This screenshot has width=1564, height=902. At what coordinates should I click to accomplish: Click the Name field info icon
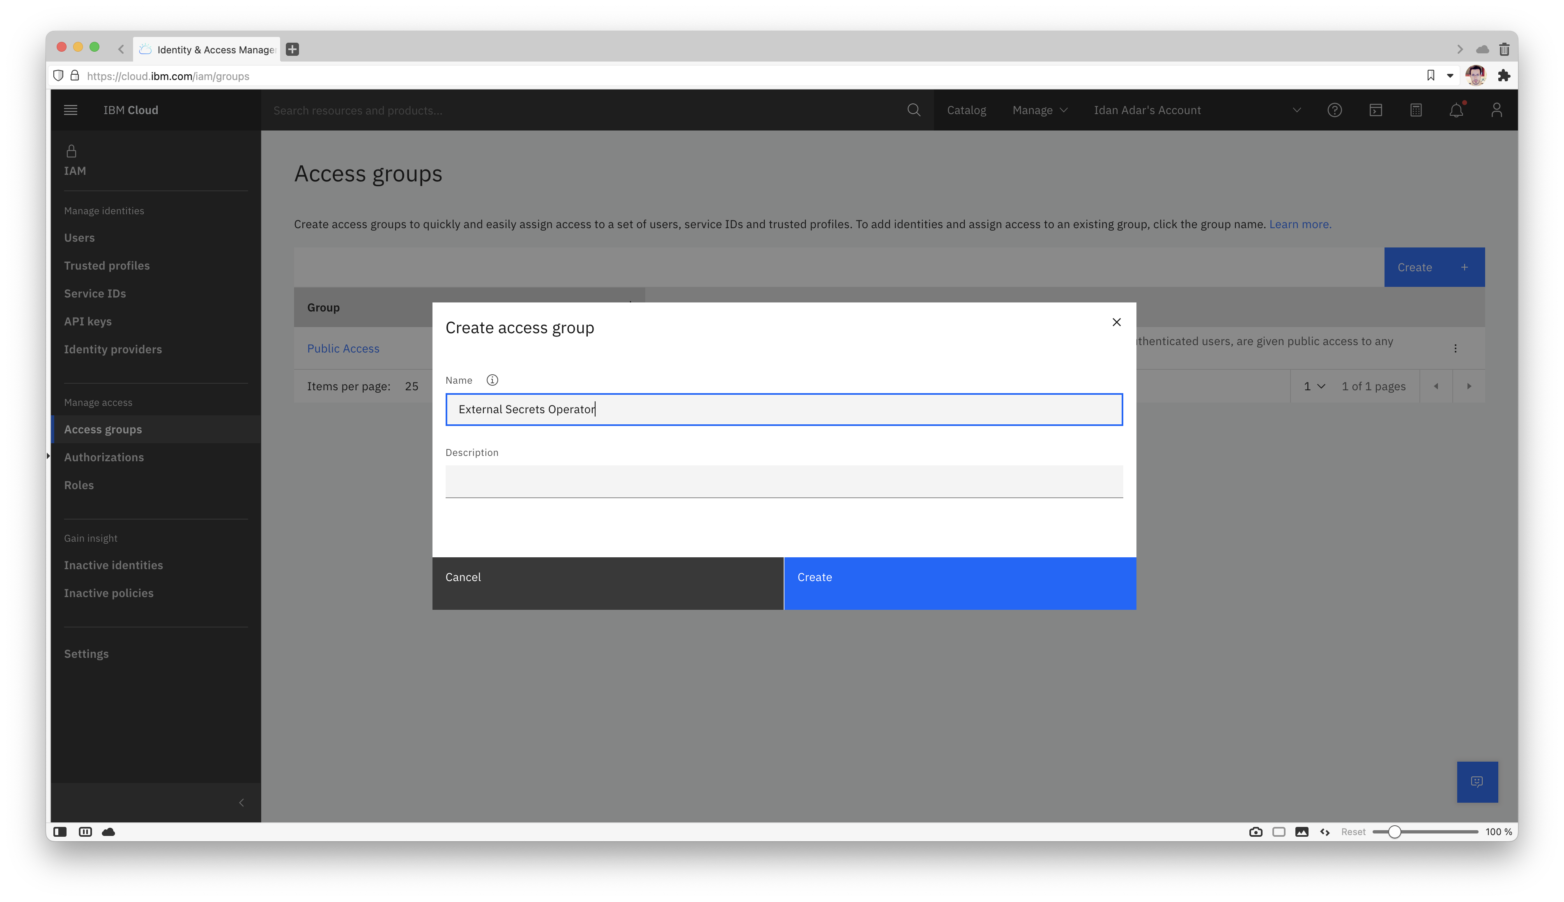point(492,380)
